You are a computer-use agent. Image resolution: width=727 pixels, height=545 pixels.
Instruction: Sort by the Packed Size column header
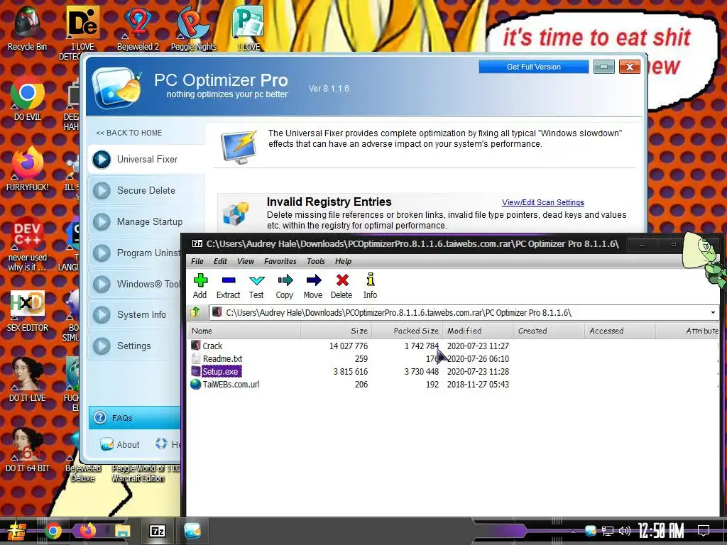pyautogui.click(x=407, y=331)
